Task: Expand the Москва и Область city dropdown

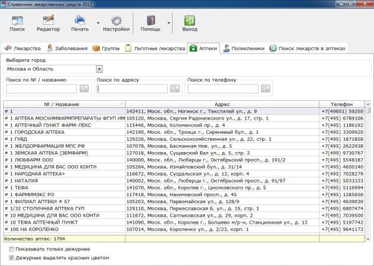Action: [x=99, y=69]
